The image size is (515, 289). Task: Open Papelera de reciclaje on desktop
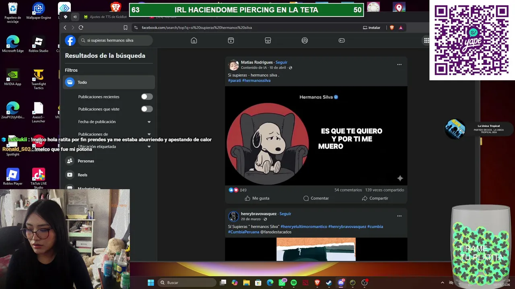click(x=12, y=13)
